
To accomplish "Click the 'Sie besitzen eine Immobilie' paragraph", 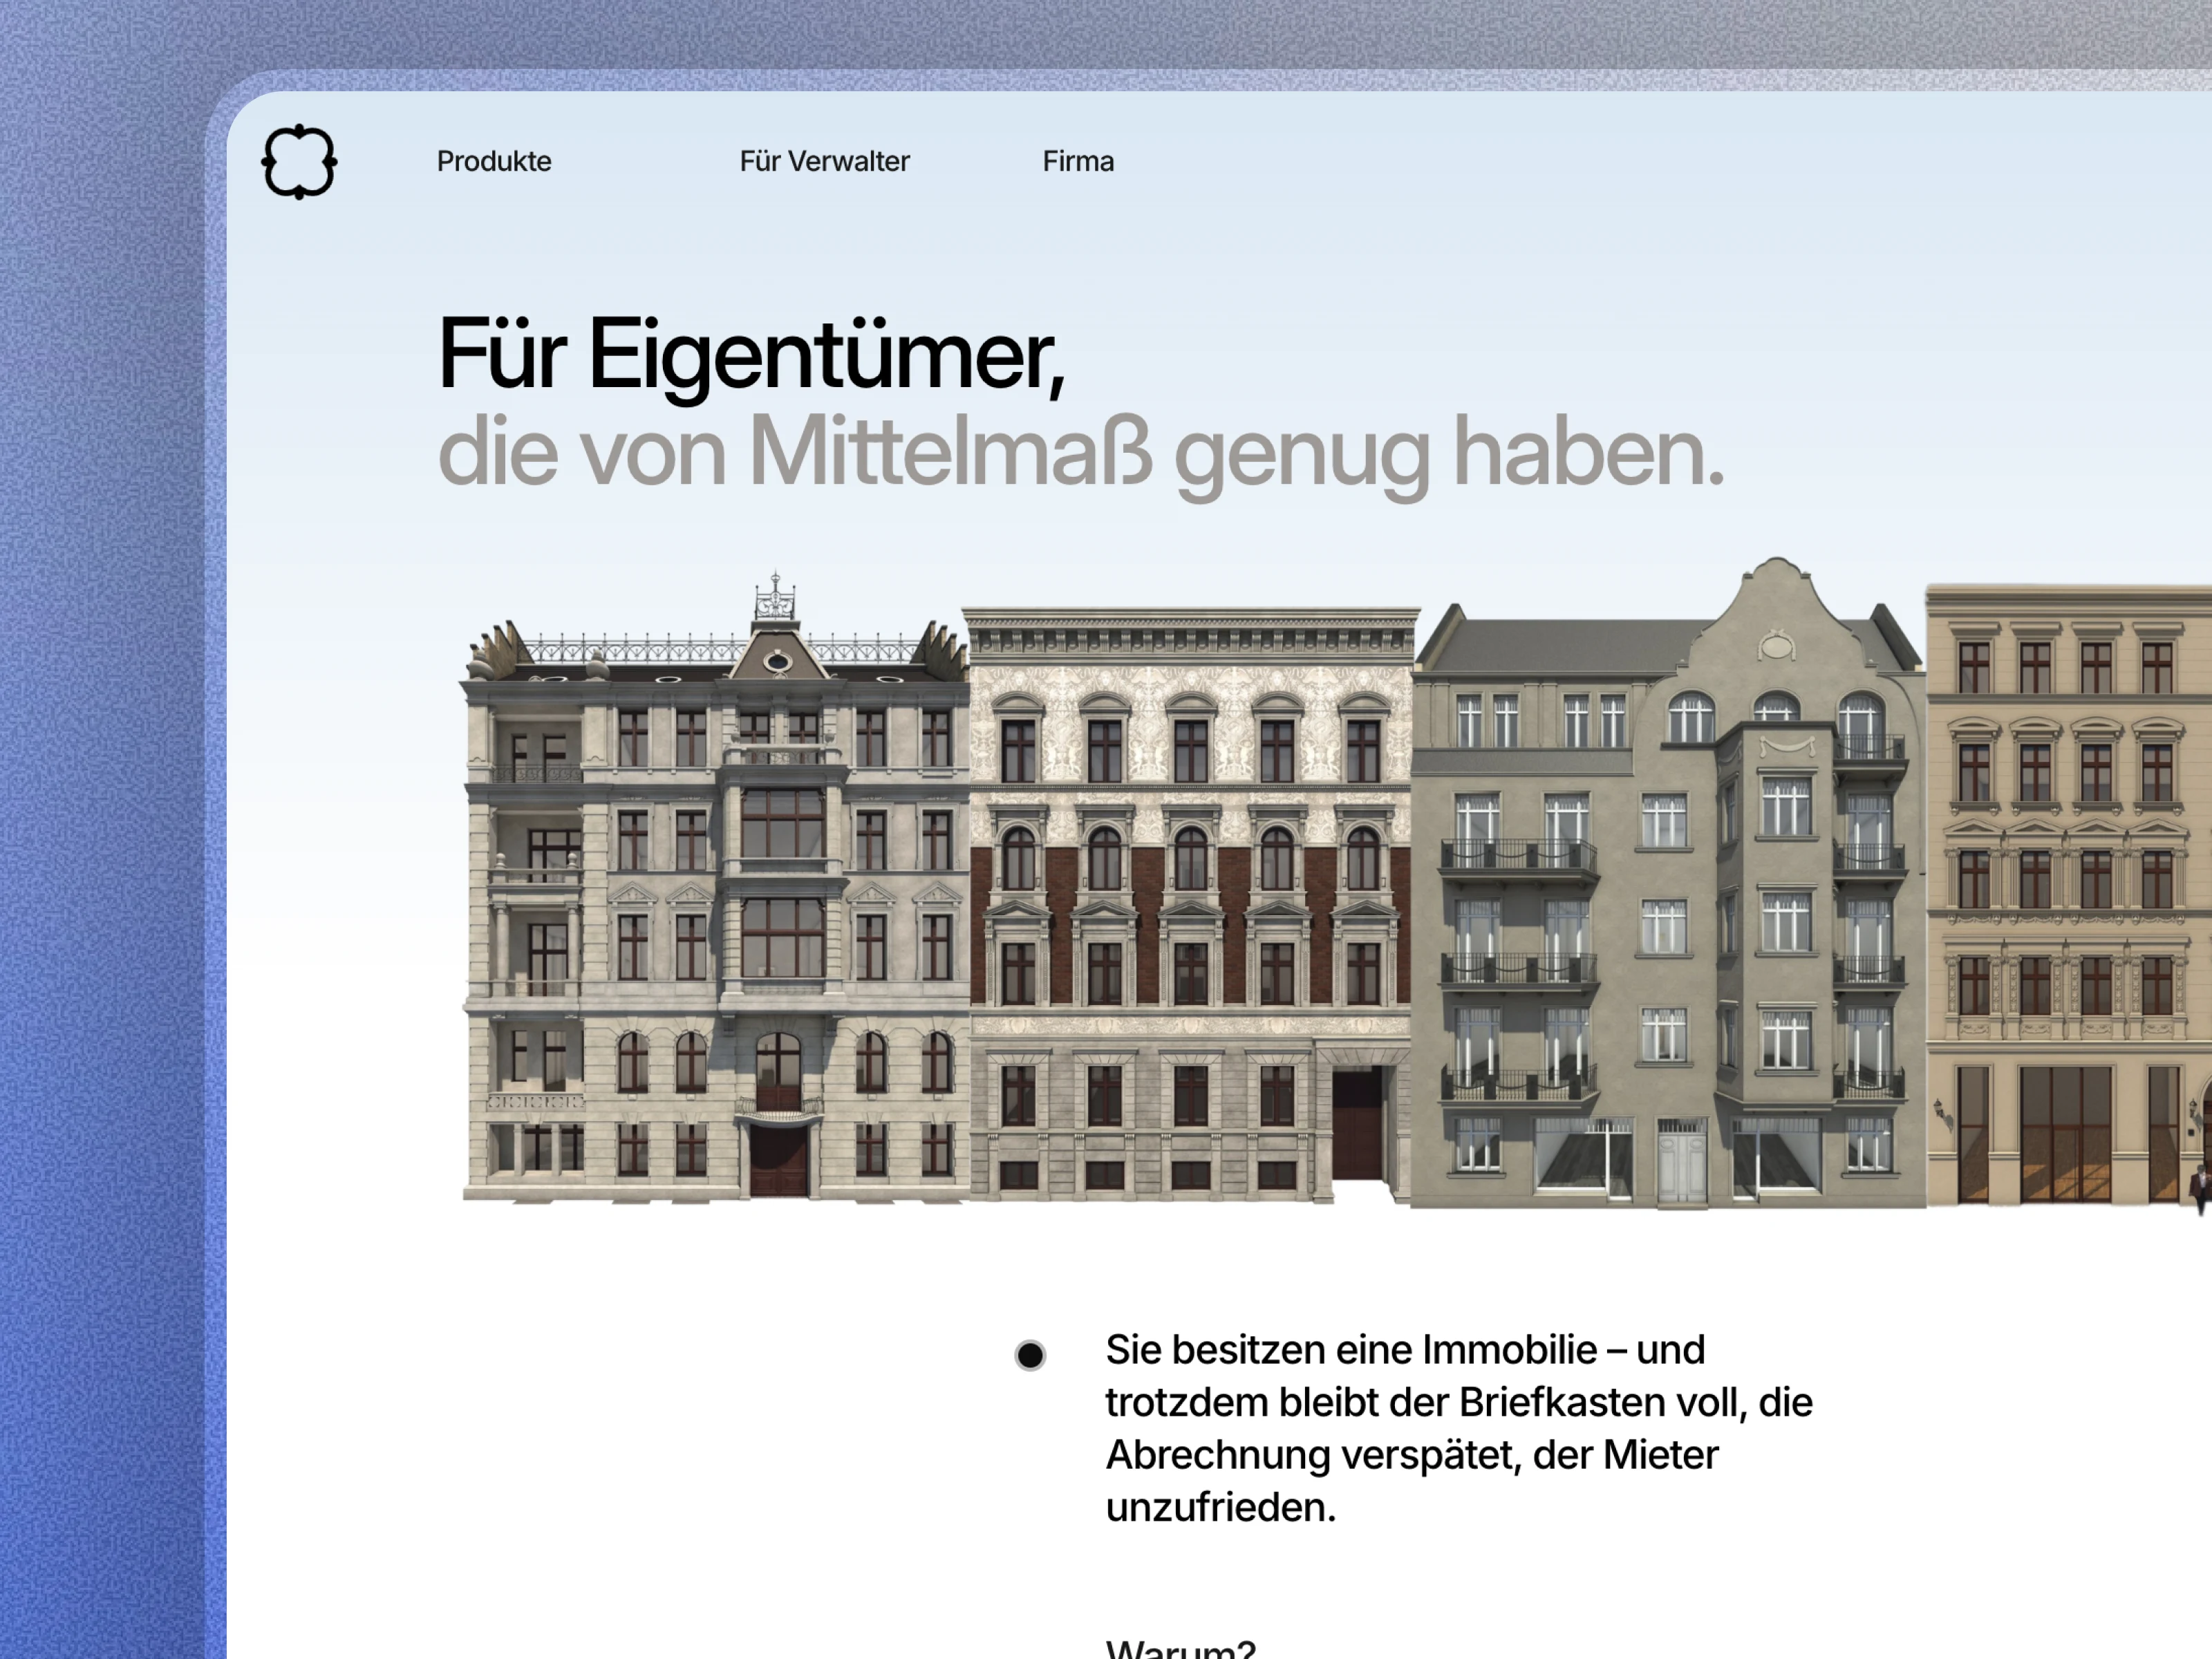I will tap(1458, 1428).
